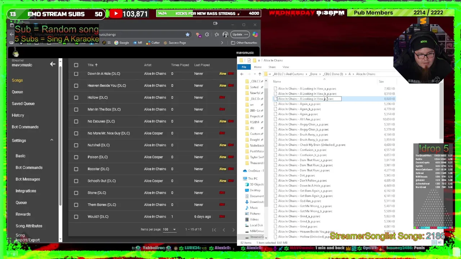Go back in File Explorer

[x=242, y=74]
